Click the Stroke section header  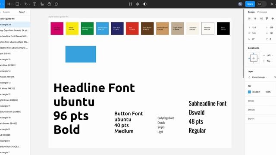(251, 101)
